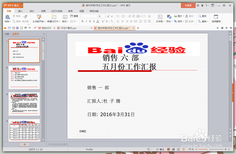This screenshot has width=236, height=154.
Task: Switch to the Outline pane tab
Action: [x=7, y=34]
